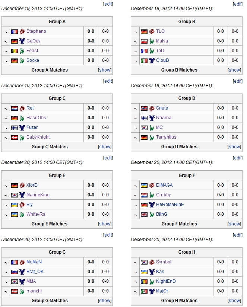This screenshot has width=247, height=307.
Task: Click the Ukrainian flag next to DIMAGA
Action: pyautogui.click(x=144, y=185)
